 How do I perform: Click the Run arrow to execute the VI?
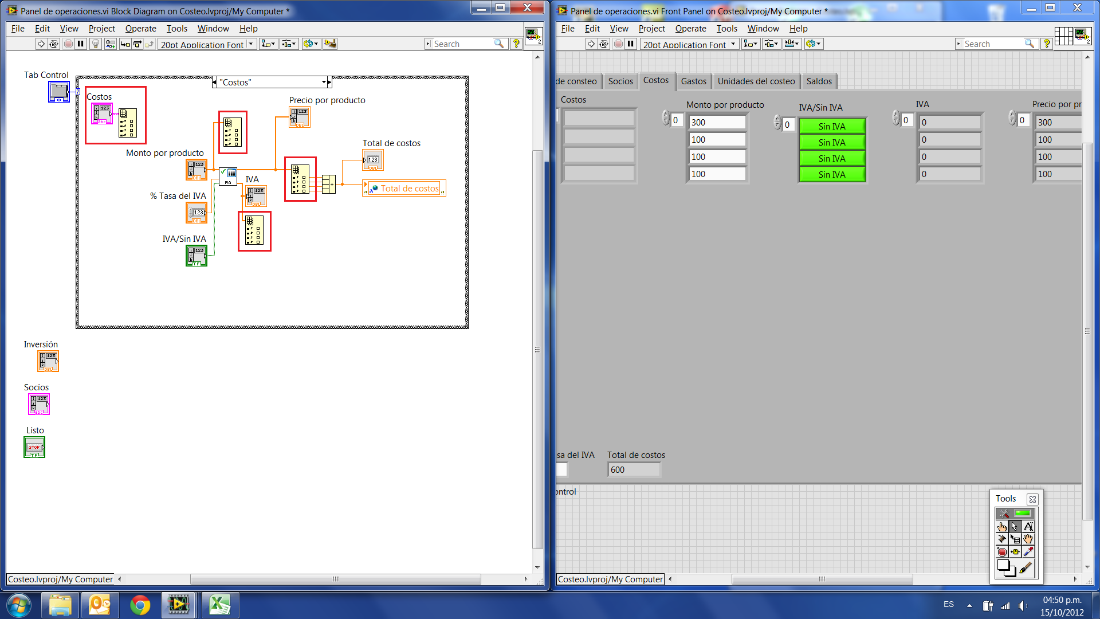(x=41, y=44)
